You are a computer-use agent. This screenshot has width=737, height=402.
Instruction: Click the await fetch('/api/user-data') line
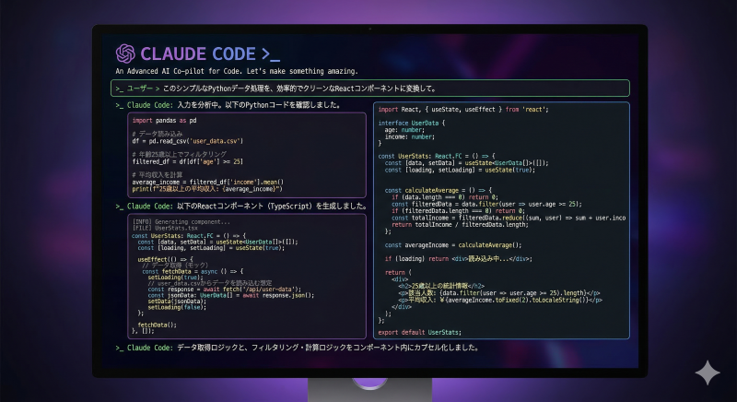pyautogui.click(x=224, y=290)
